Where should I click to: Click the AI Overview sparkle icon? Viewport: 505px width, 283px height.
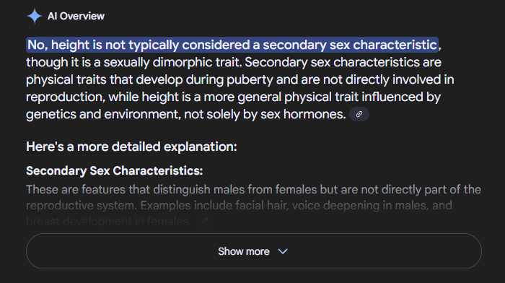[35, 16]
